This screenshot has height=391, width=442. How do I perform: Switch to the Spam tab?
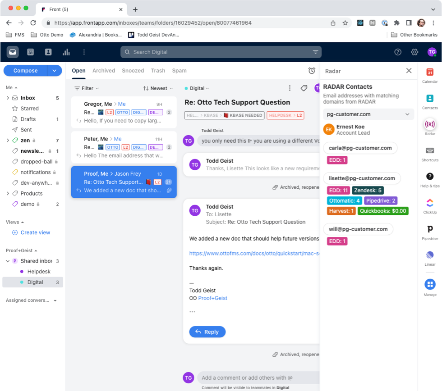[180, 71]
